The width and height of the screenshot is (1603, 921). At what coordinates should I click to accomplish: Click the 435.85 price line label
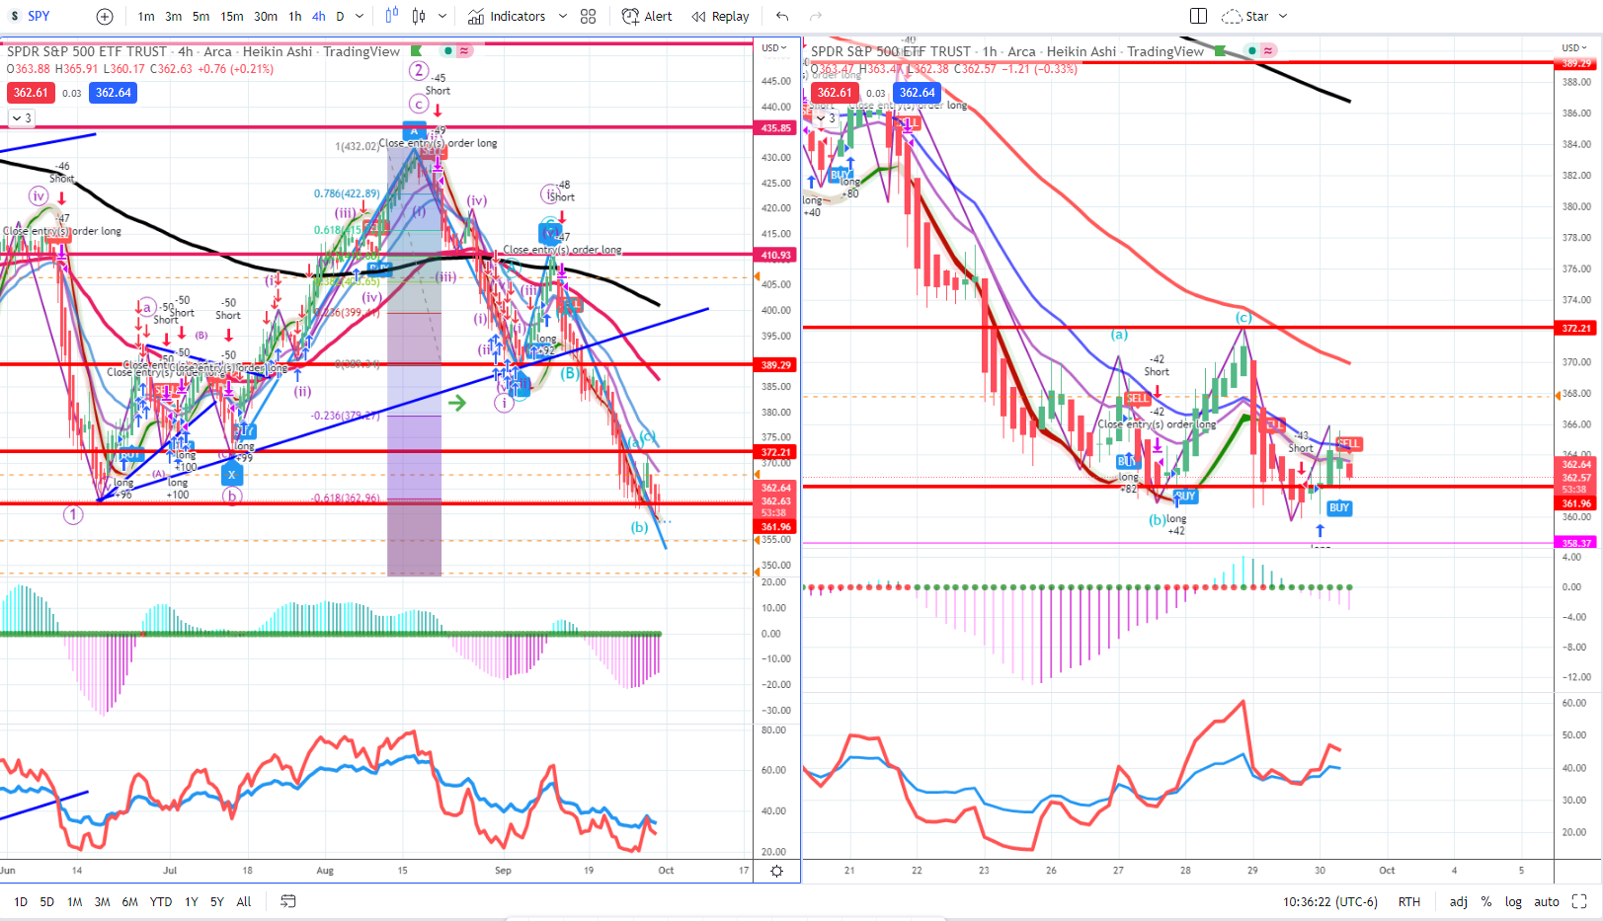776,128
